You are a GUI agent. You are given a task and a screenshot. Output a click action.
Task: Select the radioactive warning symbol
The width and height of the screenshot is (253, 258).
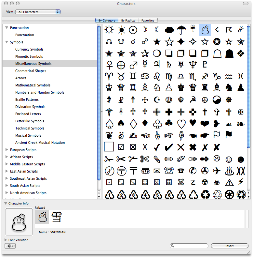(205, 182)
